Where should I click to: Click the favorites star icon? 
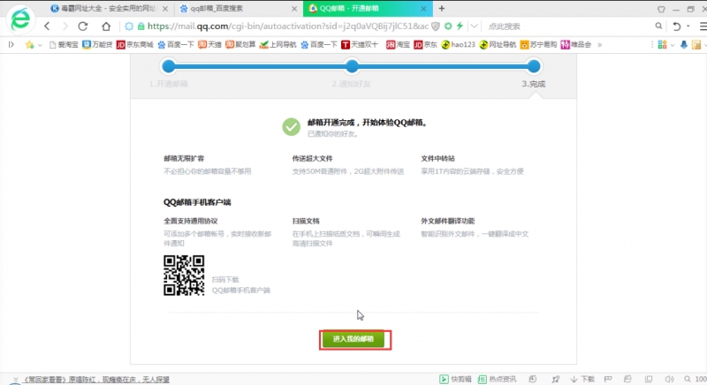pos(30,44)
